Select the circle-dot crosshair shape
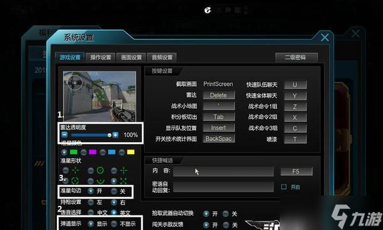383x230 pixels. point(100,170)
